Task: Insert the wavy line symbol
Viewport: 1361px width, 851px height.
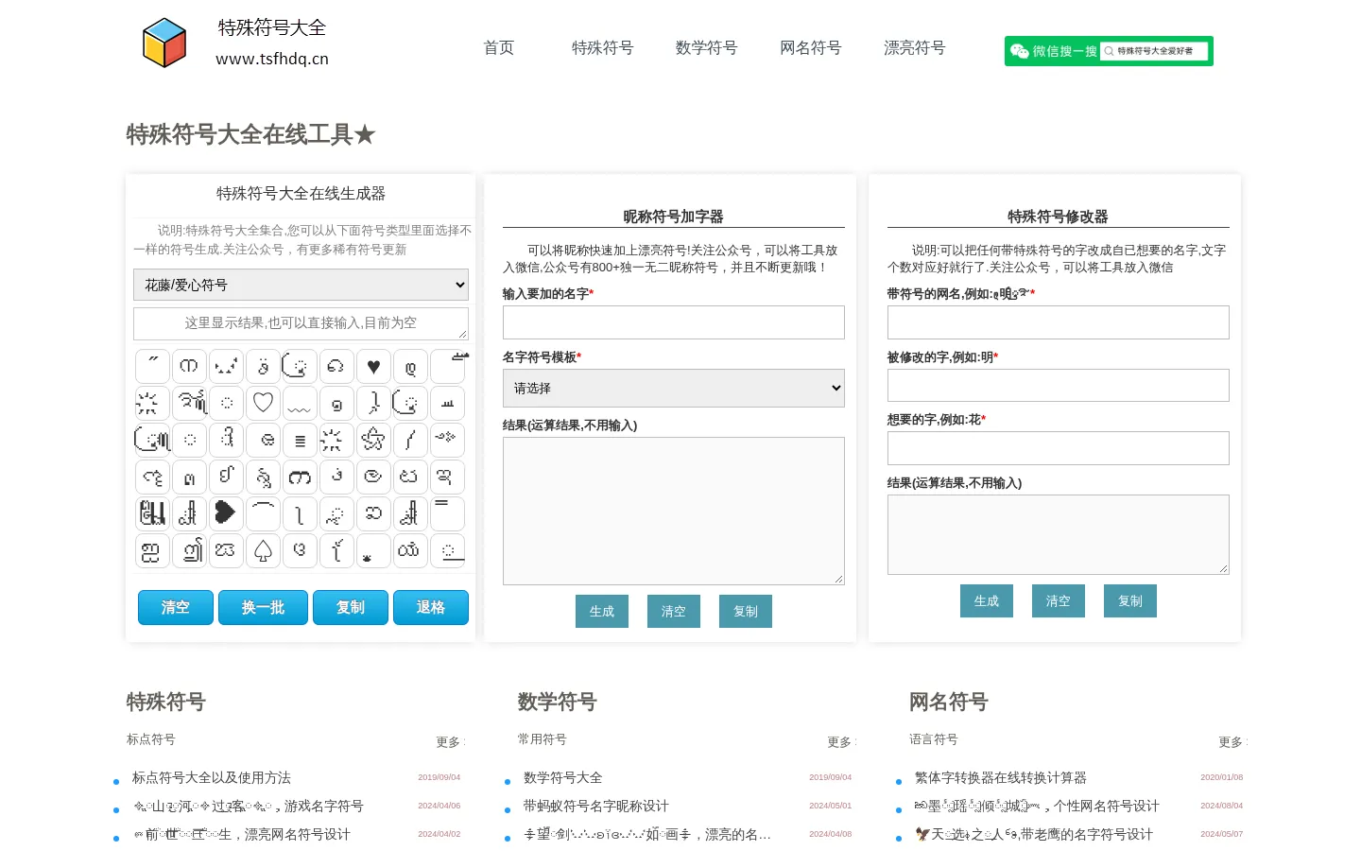Action: click(x=300, y=403)
